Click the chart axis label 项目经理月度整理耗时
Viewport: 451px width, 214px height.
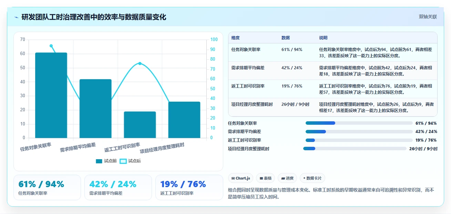coord(162,148)
